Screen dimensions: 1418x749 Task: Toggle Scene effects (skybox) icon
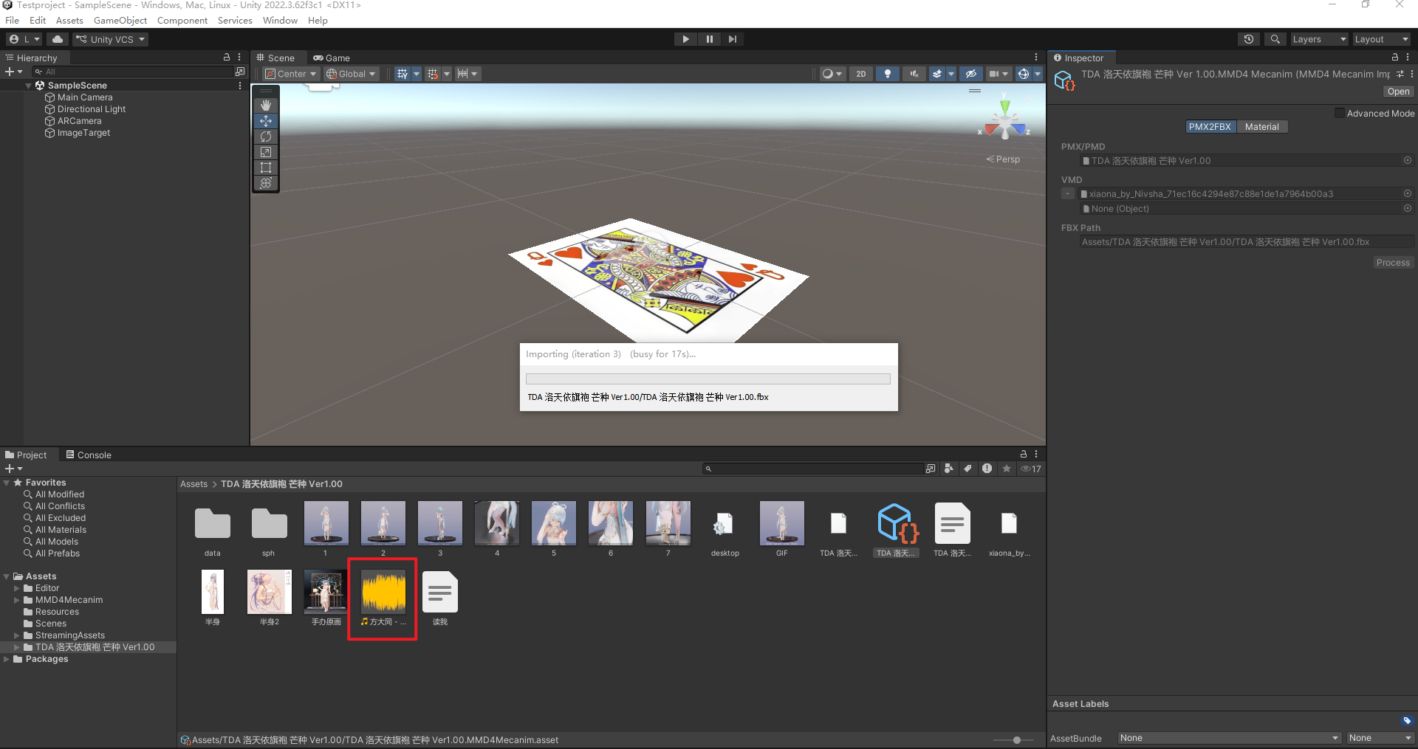pos(937,74)
